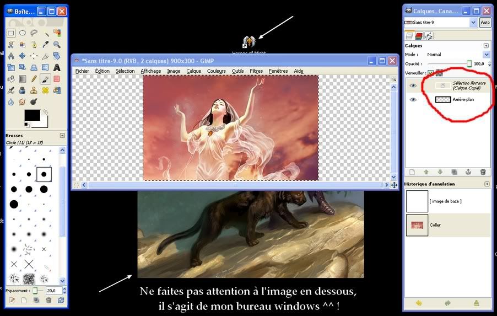Select the Color Picker eyedropper tool

45,45
